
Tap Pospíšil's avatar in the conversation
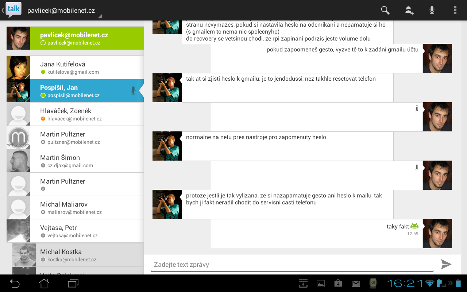coord(167,88)
